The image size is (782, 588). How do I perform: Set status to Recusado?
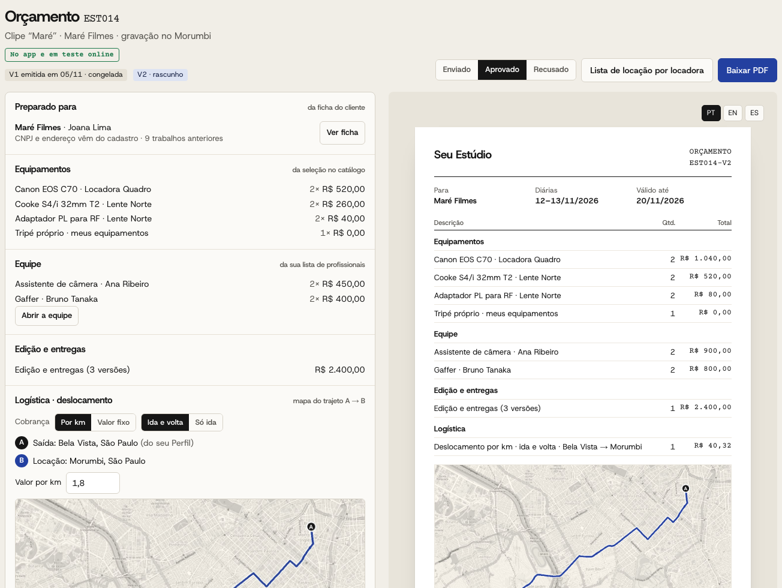pyautogui.click(x=551, y=70)
